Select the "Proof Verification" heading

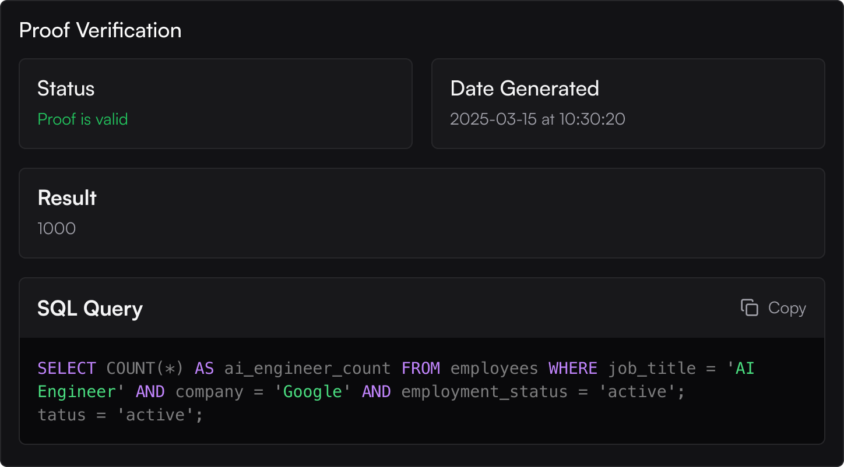100,30
